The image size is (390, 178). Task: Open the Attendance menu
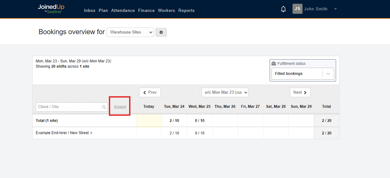point(123,10)
